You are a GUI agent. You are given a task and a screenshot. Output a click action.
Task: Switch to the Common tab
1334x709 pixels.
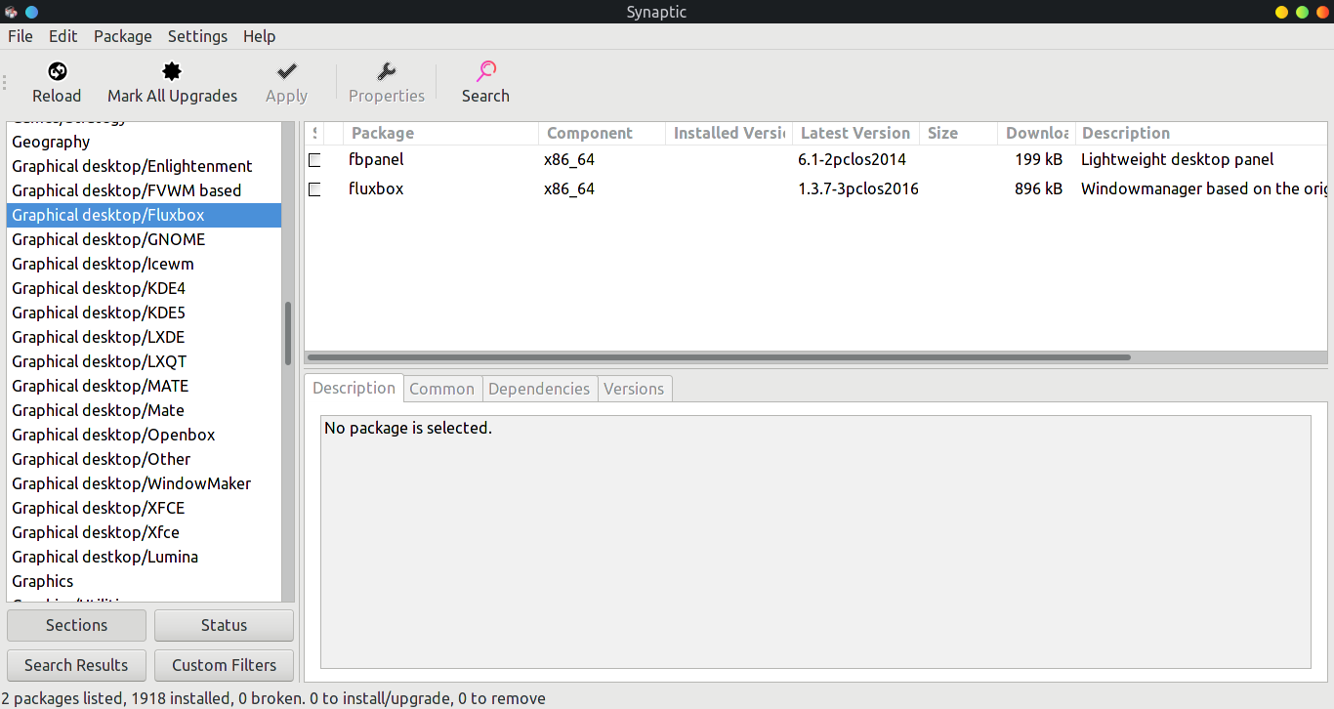point(441,389)
